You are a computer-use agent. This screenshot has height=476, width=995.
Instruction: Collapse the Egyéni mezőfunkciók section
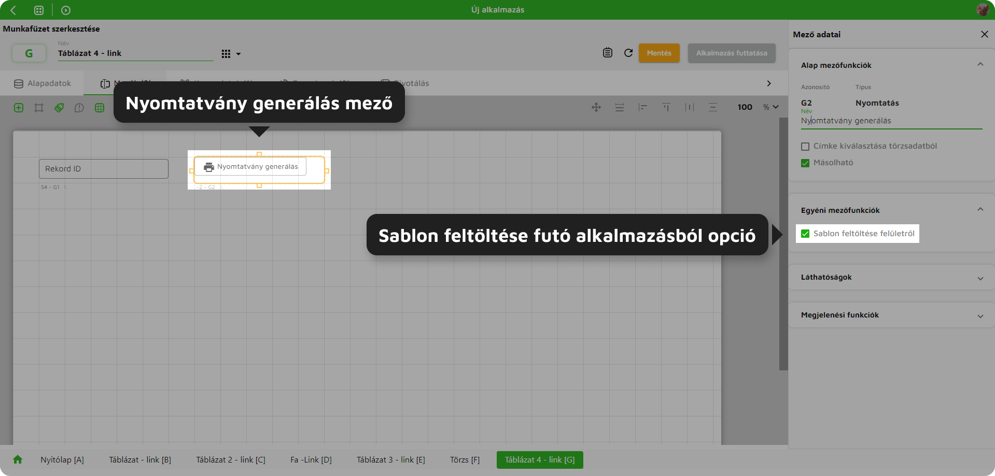click(980, 210)
